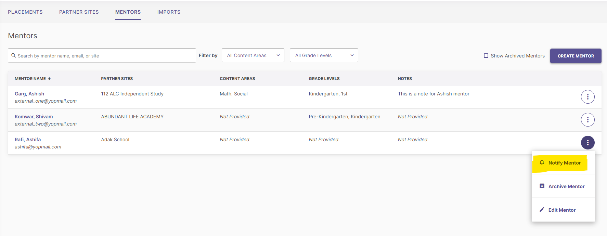The image size is (607, 236).
Task: Choose Notify Mentor from the menu
Action: point(563,163)
